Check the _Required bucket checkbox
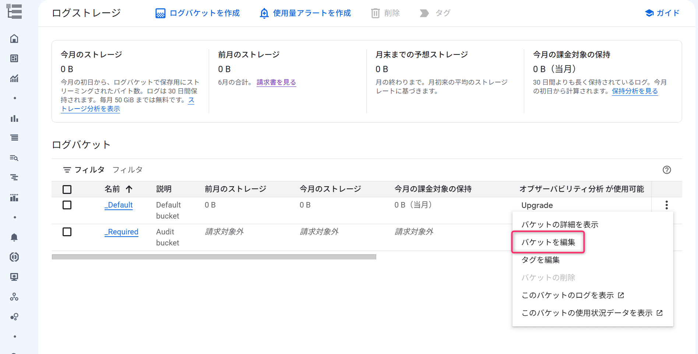This screenshot has height=354, width=698. tap(67, 232)
